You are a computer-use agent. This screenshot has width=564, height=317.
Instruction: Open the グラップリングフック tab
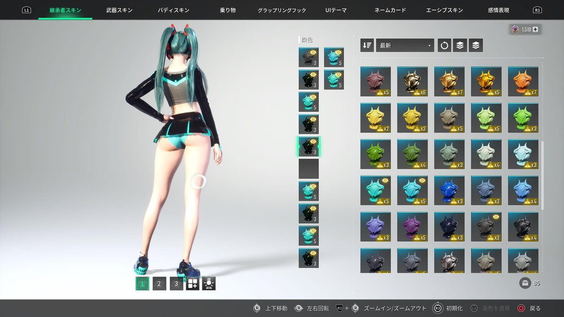(x=282, y=10)
